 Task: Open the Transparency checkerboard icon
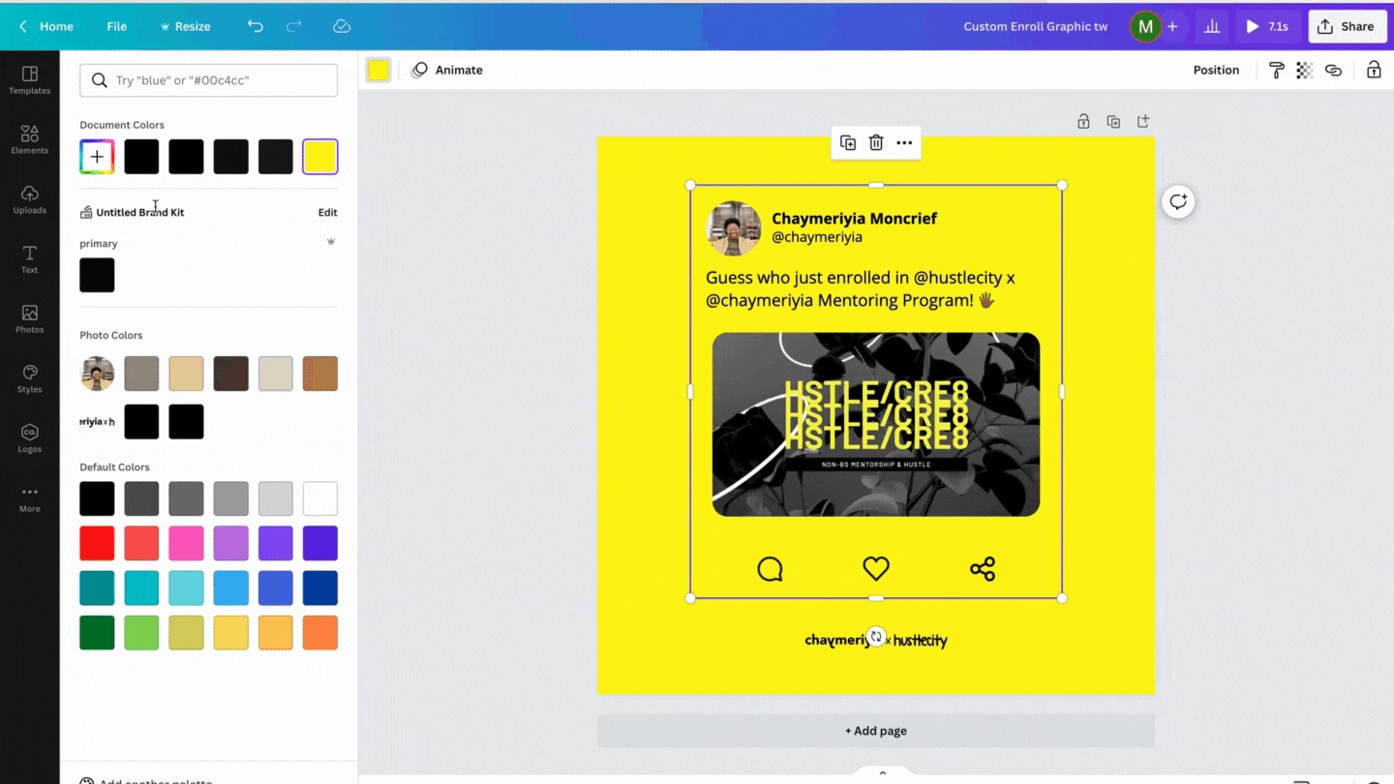click(x=1305, y=70)
